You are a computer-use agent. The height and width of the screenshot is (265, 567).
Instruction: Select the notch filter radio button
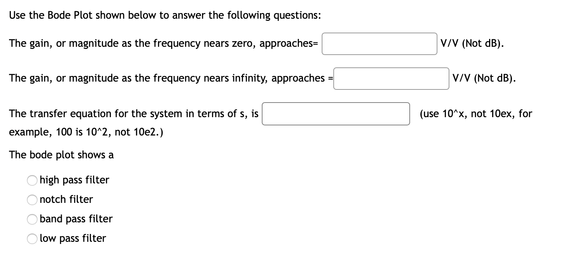[32, 200]
